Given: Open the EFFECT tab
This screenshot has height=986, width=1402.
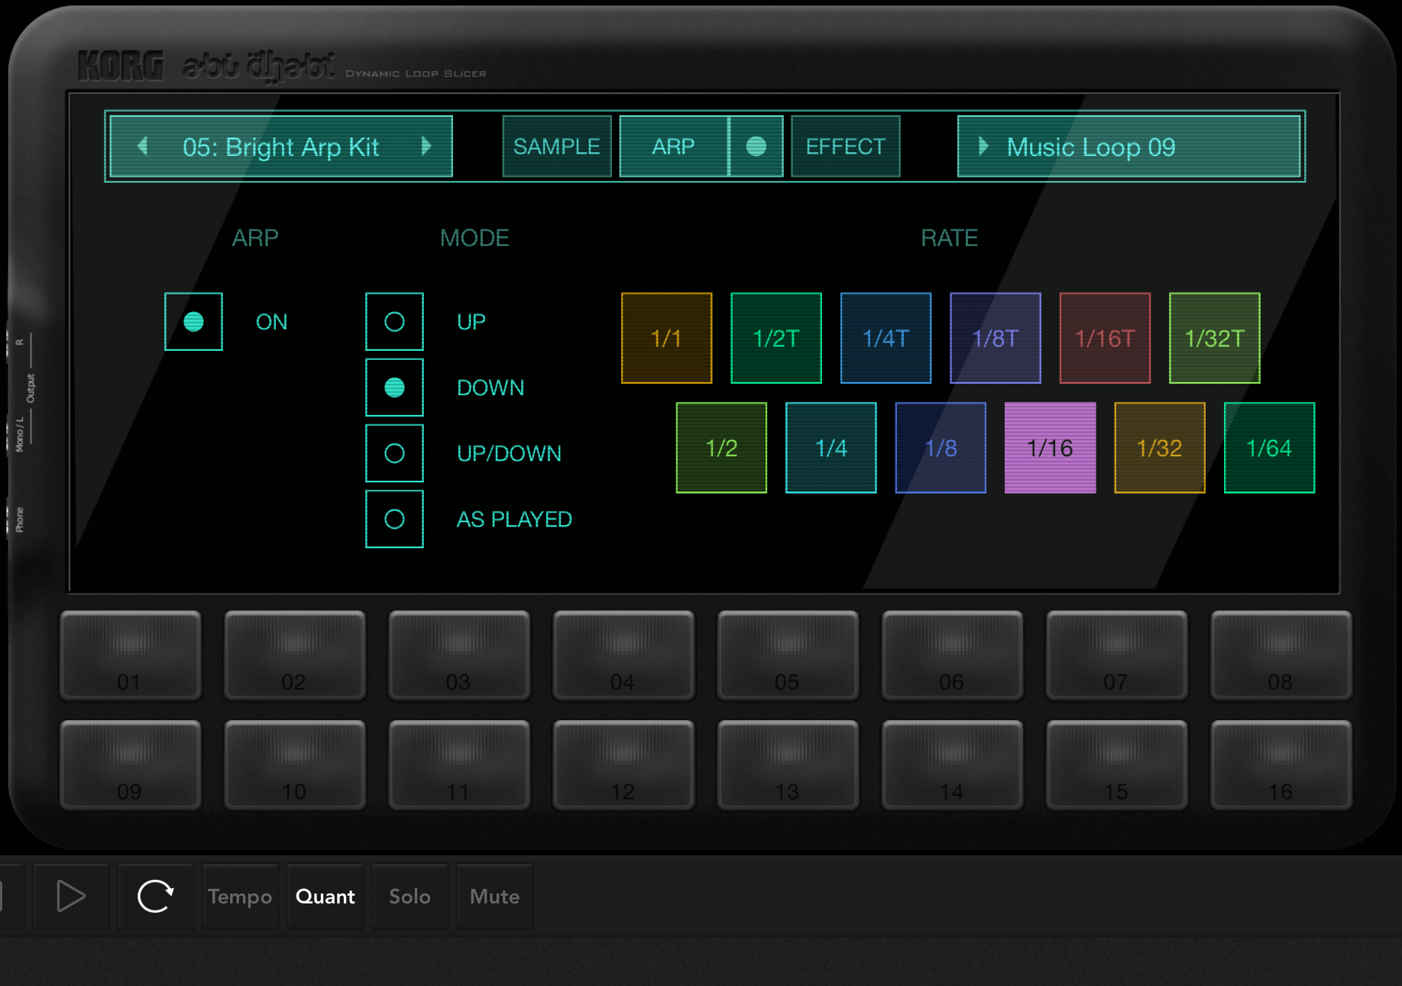Looking at the screenshot, I should [845, 146].
